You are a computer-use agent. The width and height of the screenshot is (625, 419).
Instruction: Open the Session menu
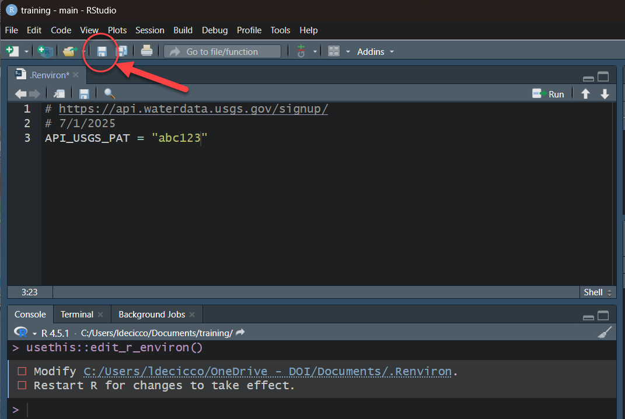point(149,30)
